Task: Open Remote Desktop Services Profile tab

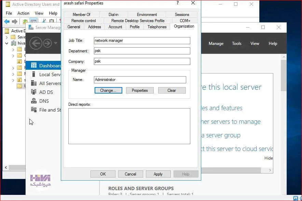Action: coord(138,21)
